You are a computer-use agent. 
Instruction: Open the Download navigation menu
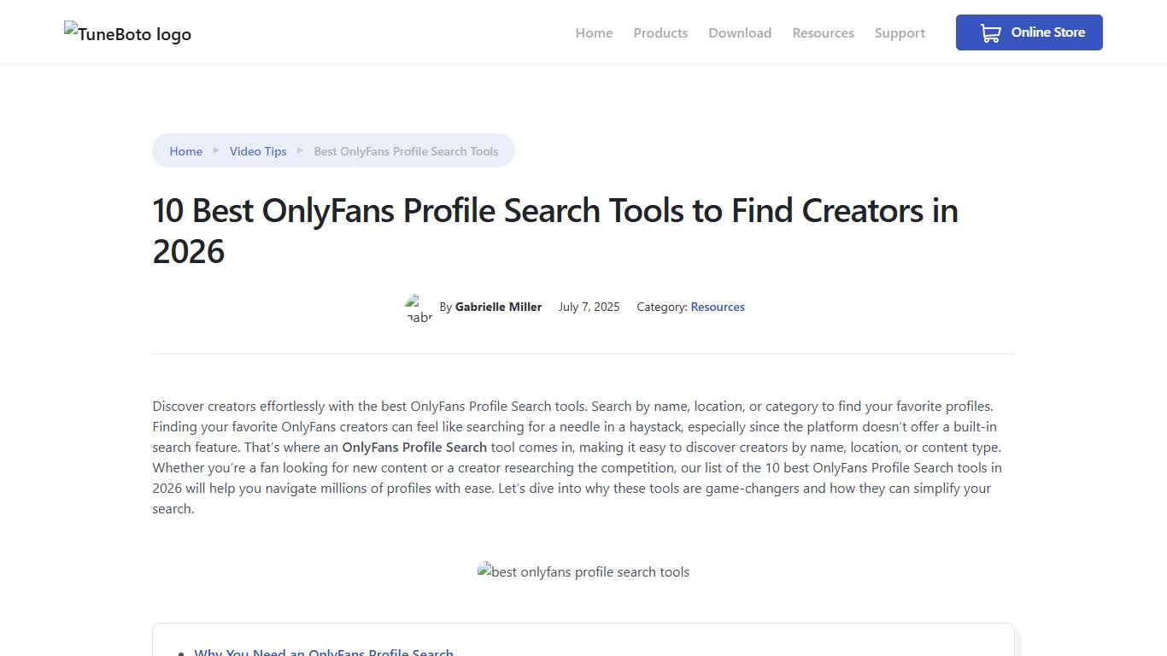(x=740, y=32)
